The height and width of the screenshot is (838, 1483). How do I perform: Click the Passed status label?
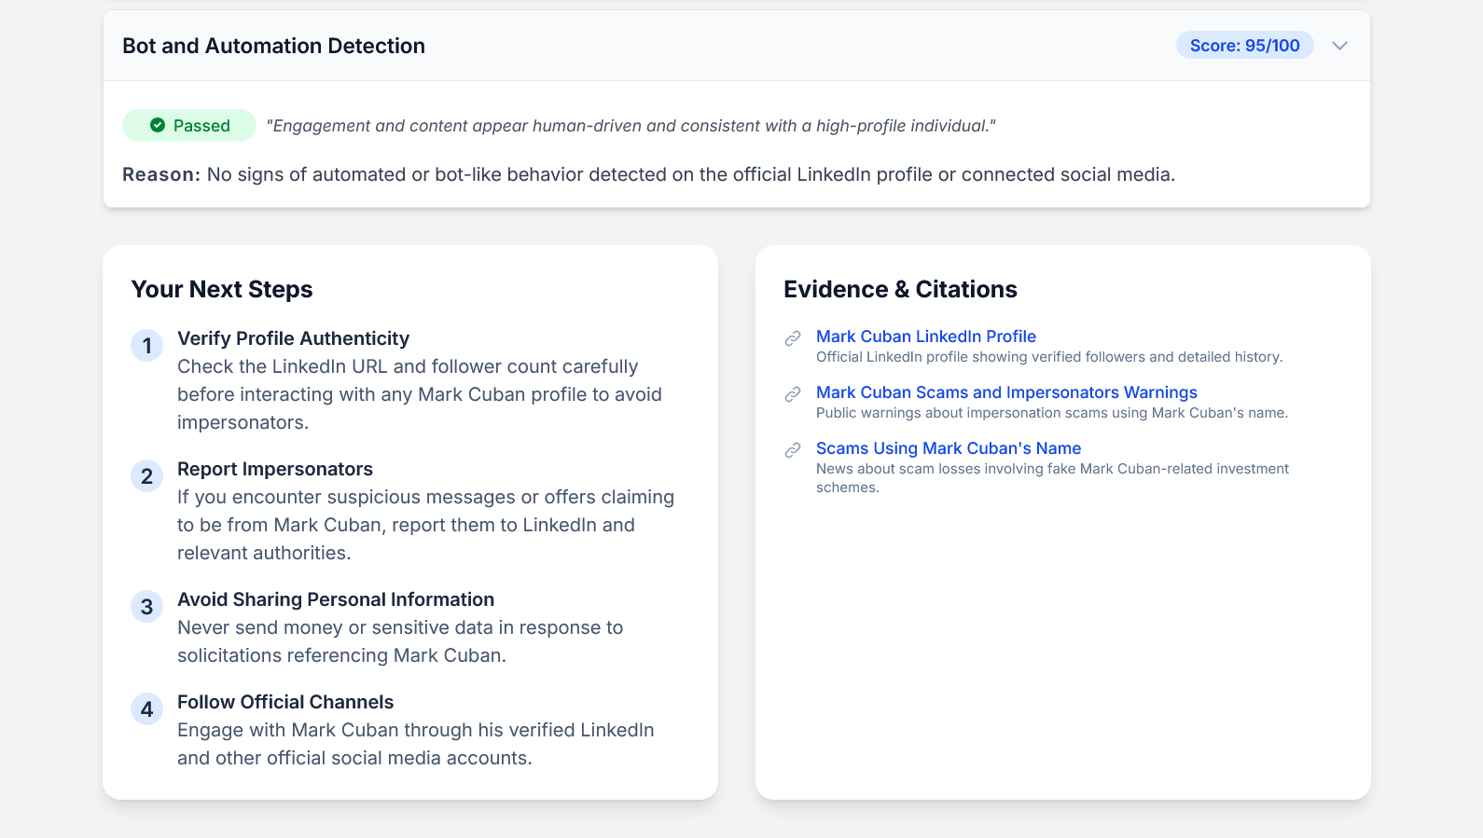pos(201,126)
